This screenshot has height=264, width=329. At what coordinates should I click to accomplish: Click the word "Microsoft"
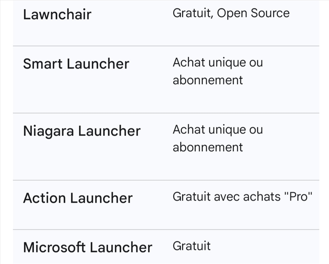coord(54,247)
